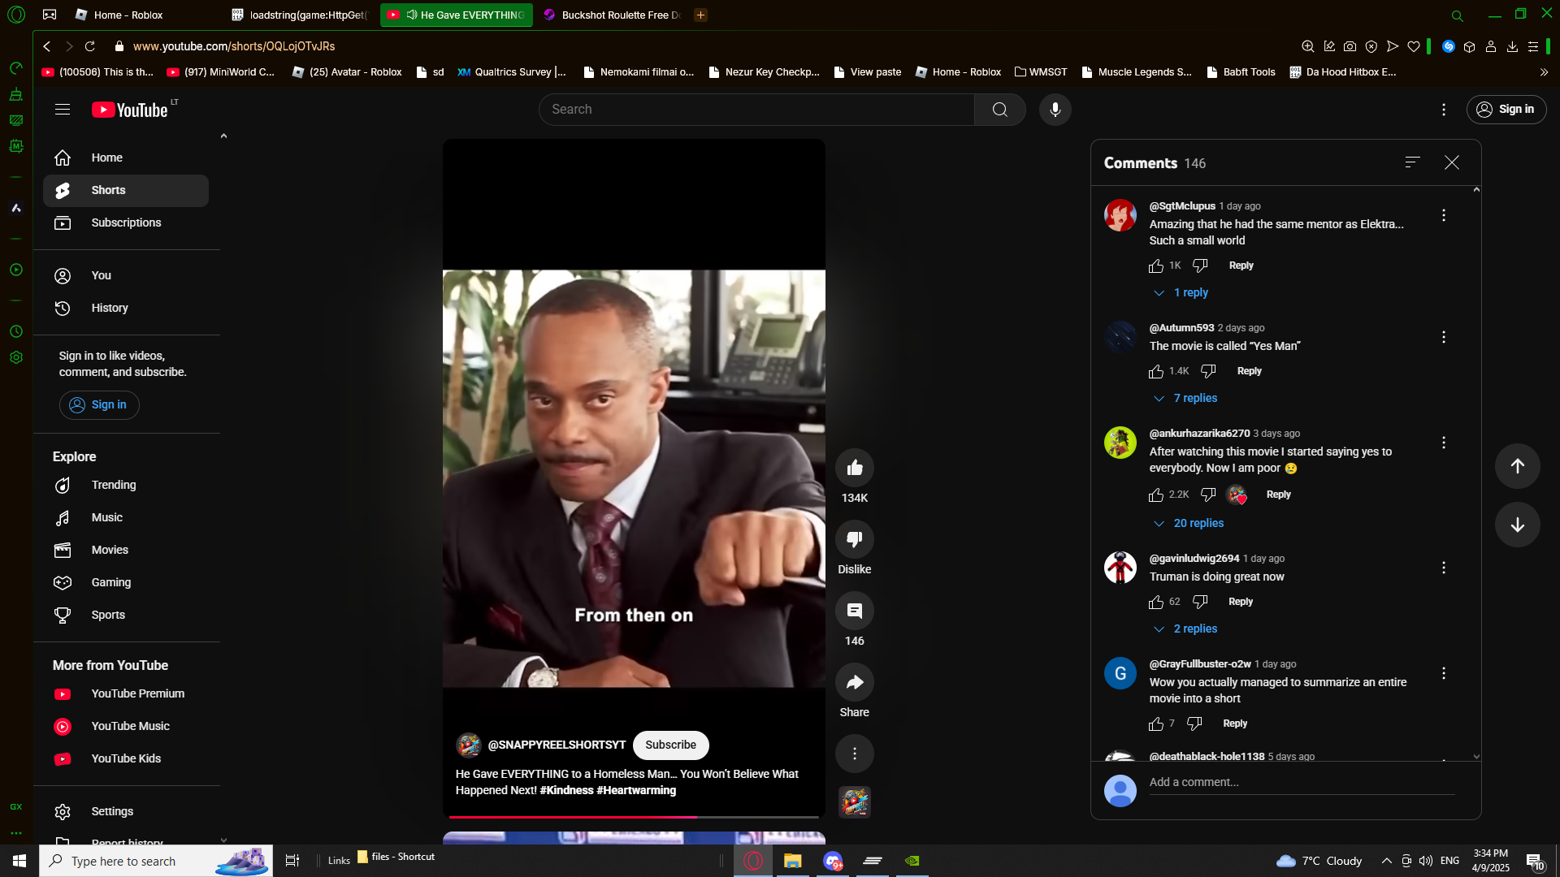Open the @SNAPPYREELSHORTSYT channel link

point(557,745)
